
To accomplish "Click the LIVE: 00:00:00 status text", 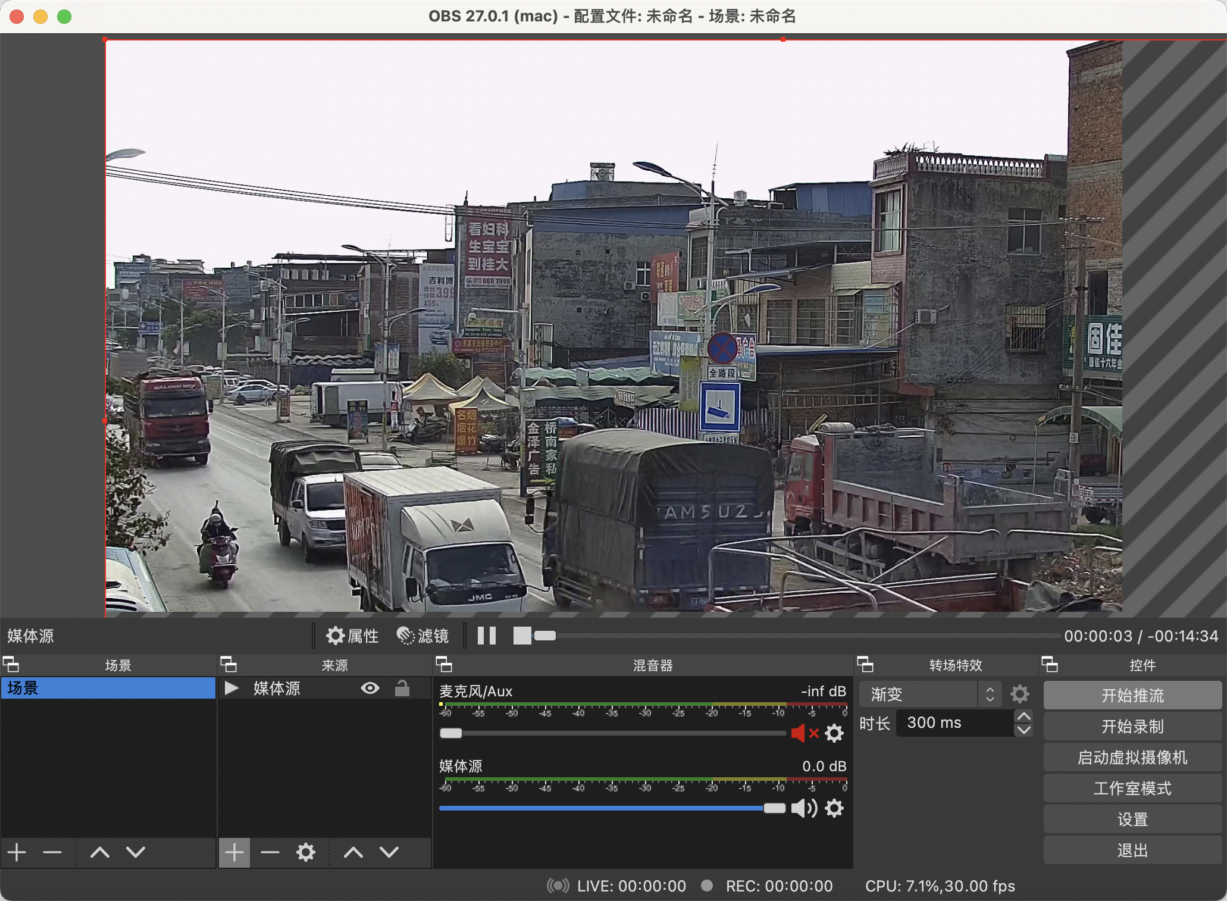I will pos(631,886).
